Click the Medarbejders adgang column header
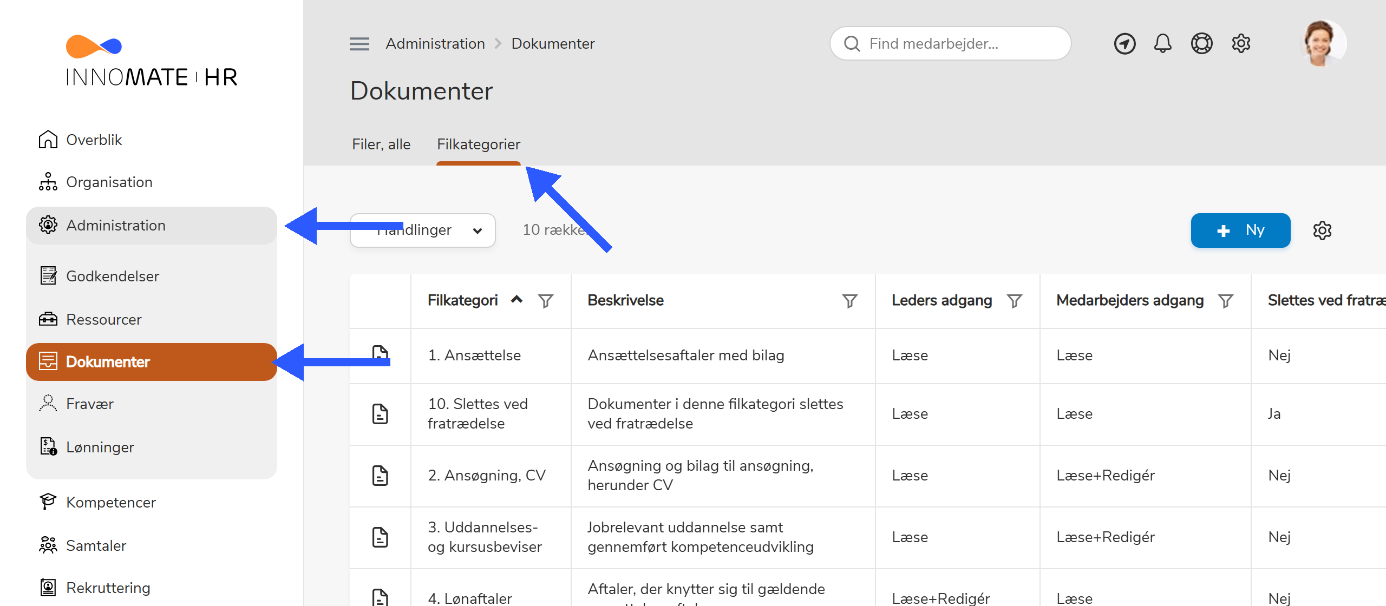Screen dimensions: 1386x606 pos(1130,300)
